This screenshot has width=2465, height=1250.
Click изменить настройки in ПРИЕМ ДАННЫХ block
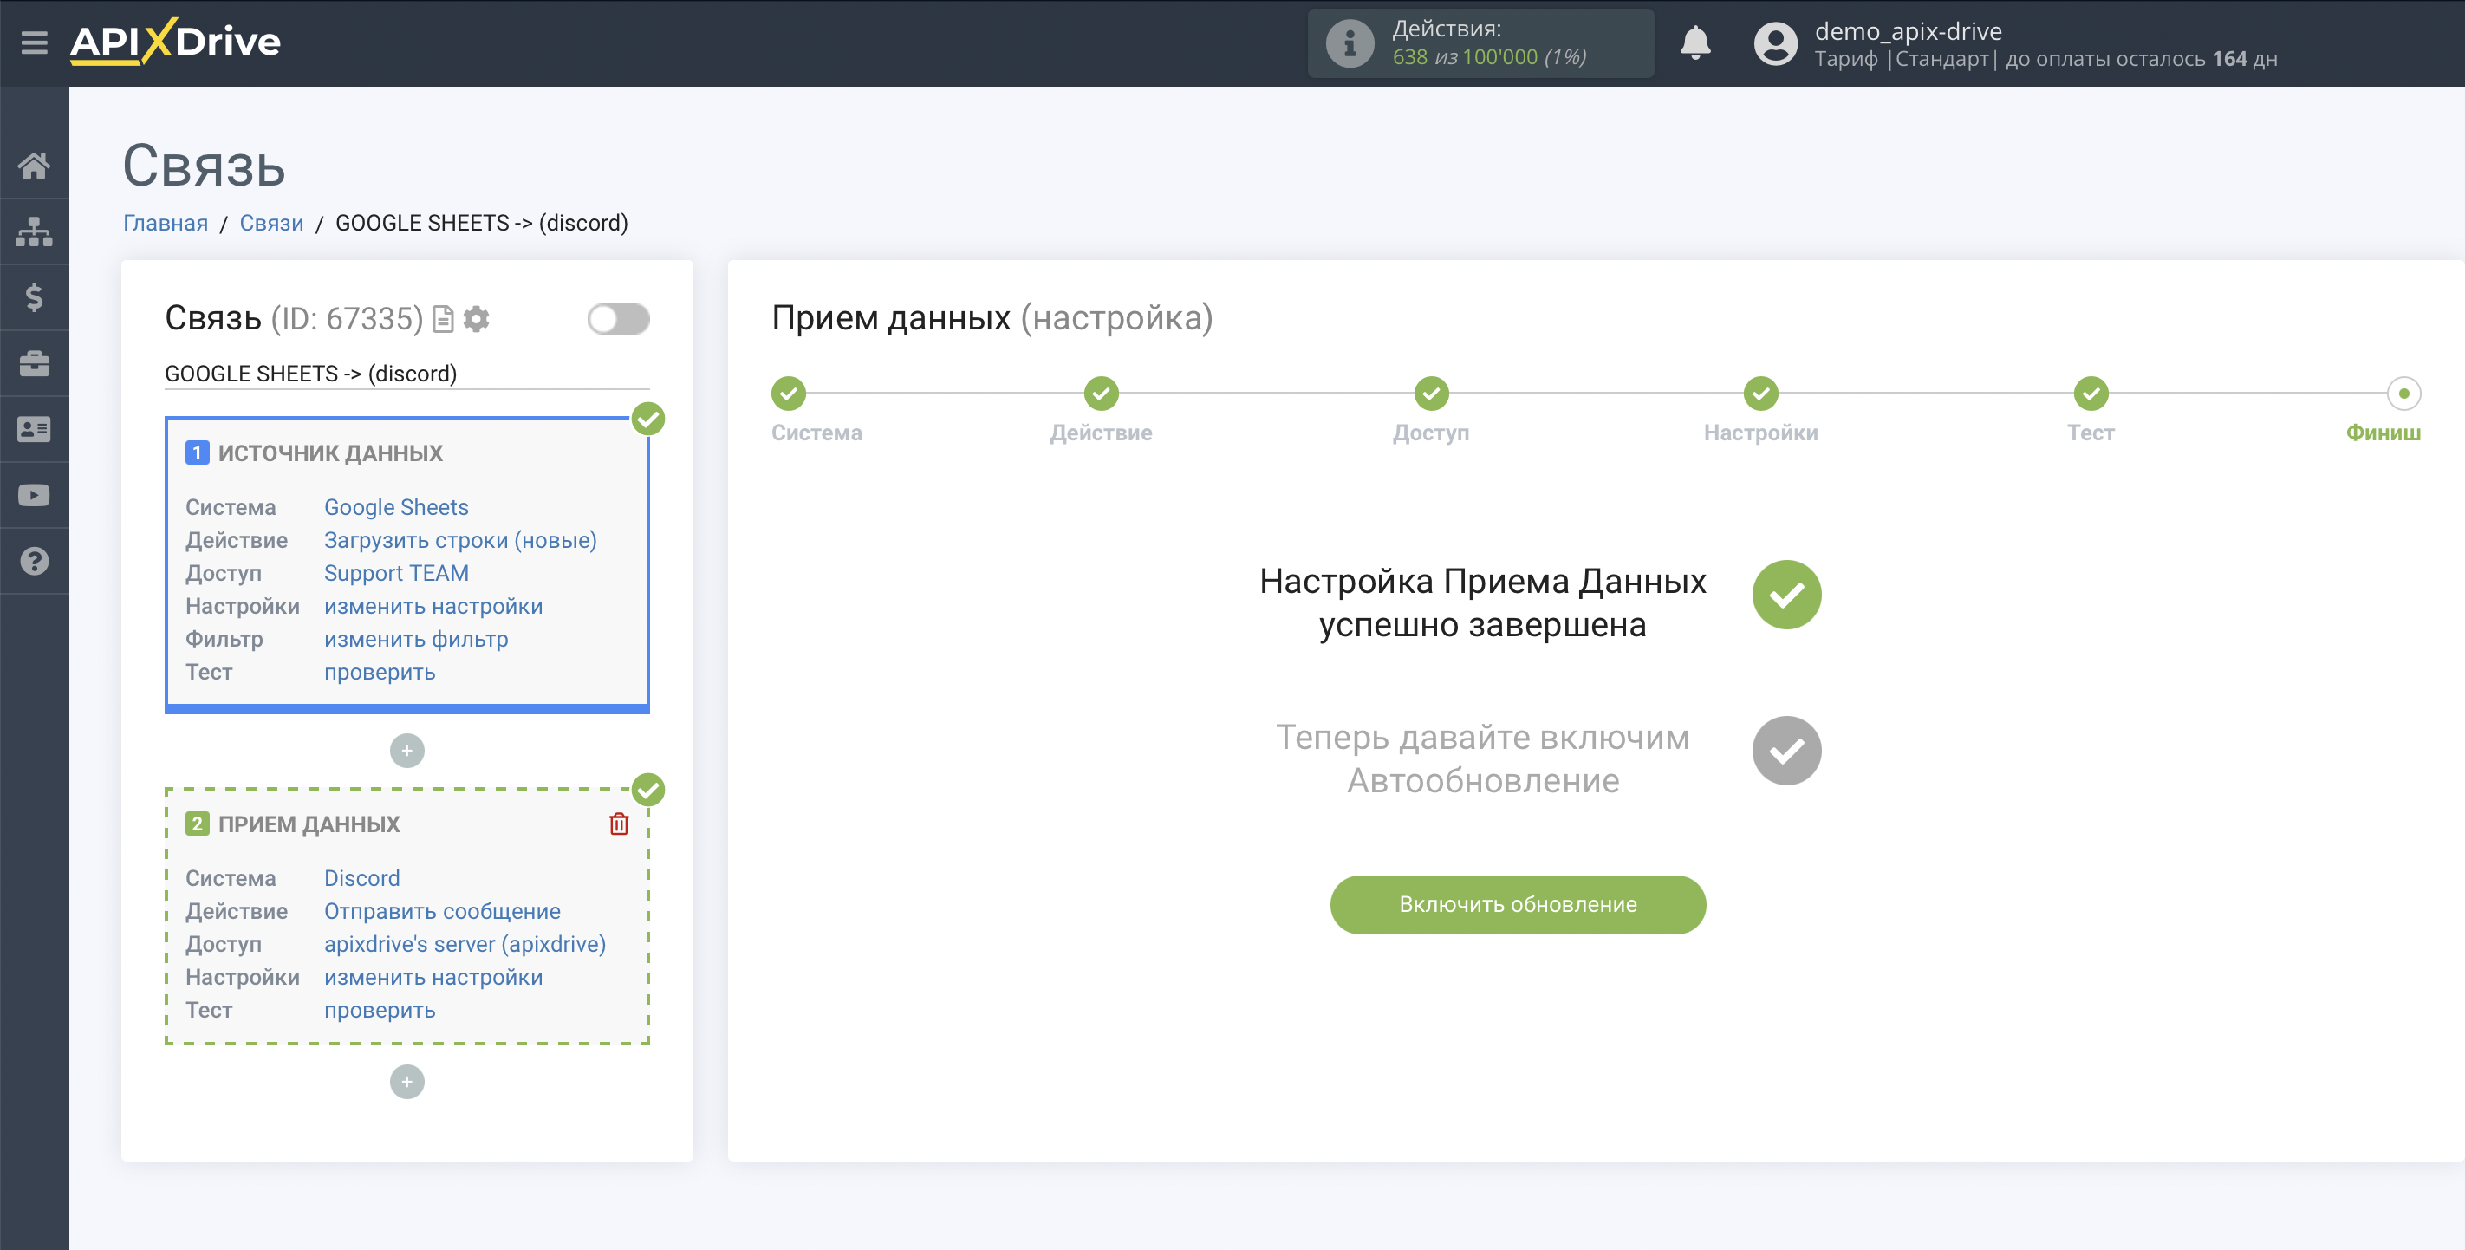(433, 978)
